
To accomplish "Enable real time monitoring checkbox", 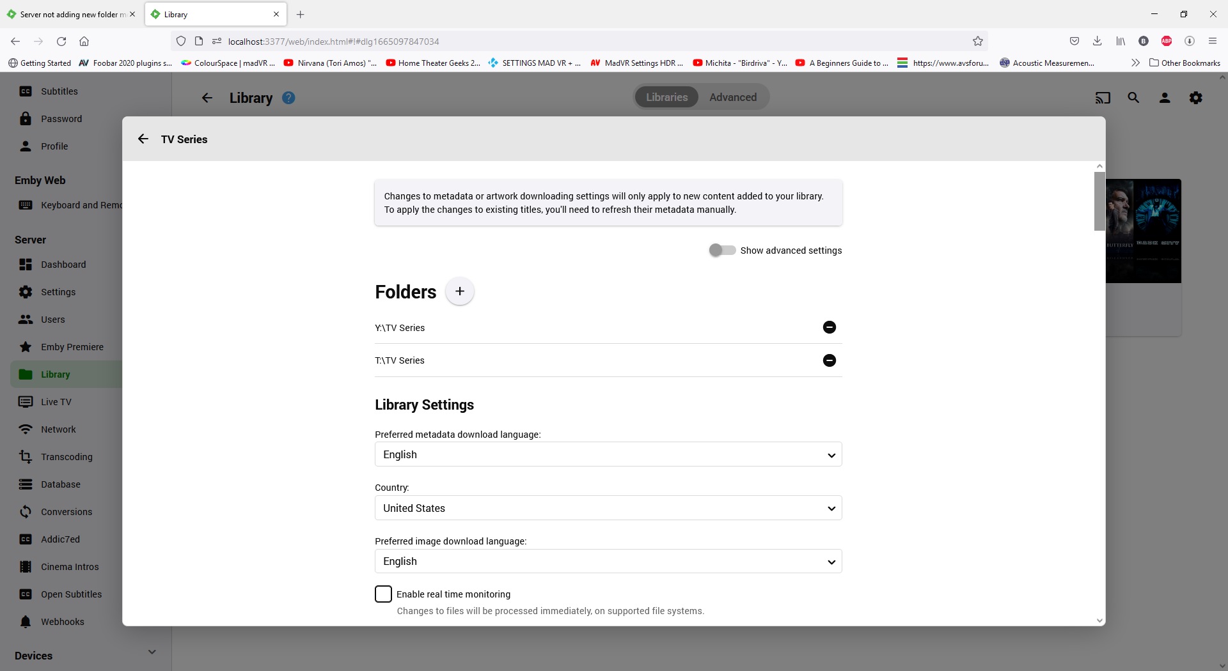I will point(383,594).
